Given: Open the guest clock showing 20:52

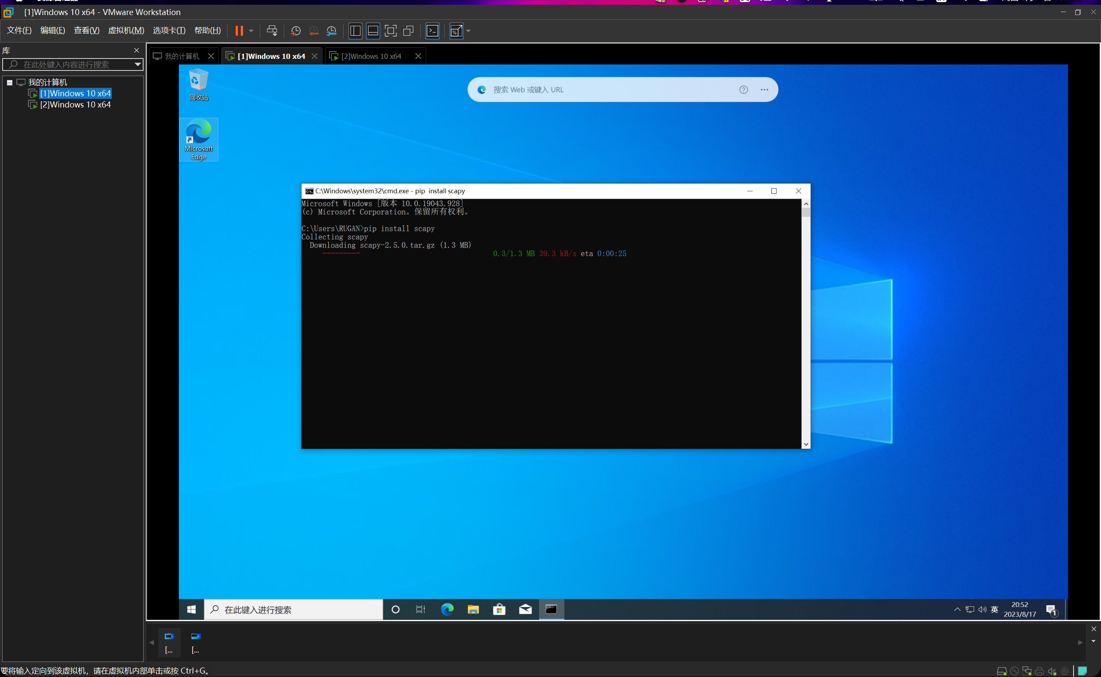Looking at the screenshot, I should coord(1020,610).
